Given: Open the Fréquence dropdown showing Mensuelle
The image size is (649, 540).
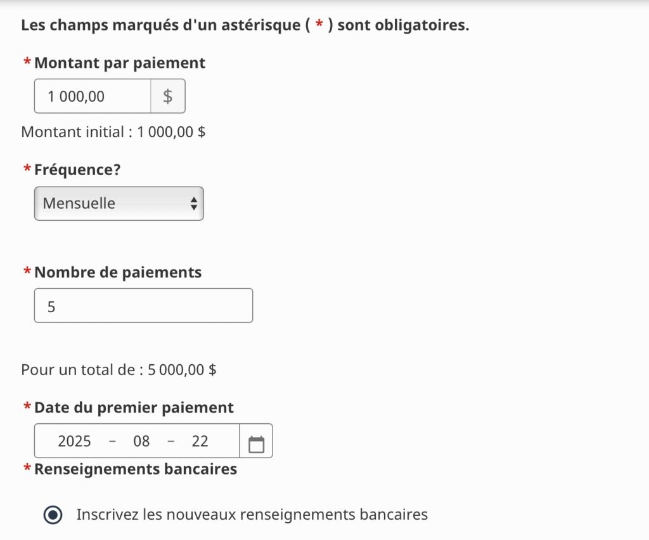Looking at the screenshot, I should click(119, 204).
